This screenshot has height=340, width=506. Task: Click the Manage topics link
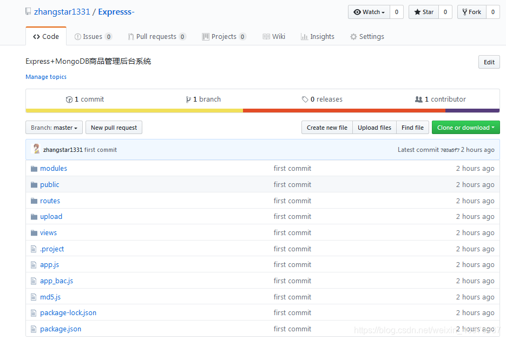click(x=46, y=77)
